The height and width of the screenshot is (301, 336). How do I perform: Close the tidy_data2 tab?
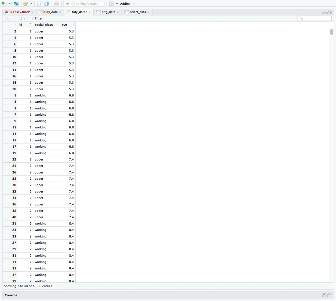click(x=90, y=12)
